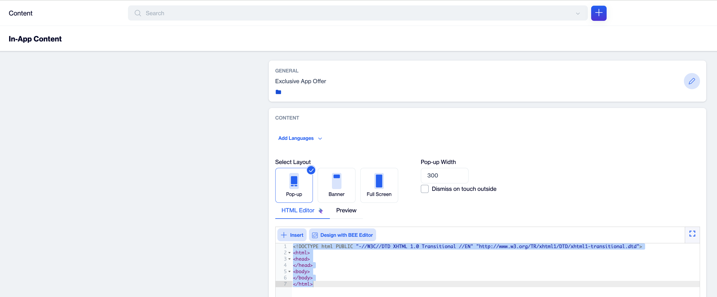Click the folder icon under Exclusive App Offer
Image resolution: width=717 pixels, height=297 pixels.
click(278, 92)
